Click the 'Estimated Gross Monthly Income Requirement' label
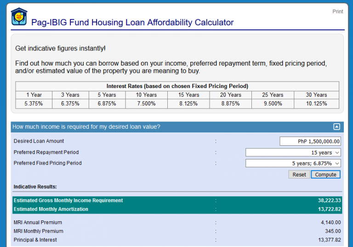This screenshot has width=353, height=247. coord(68,200)
